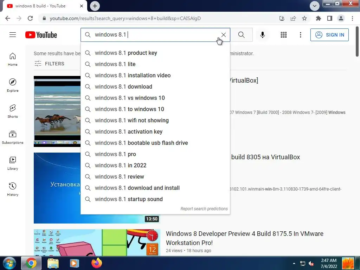Viewport: 360px width, 270px height.
Task: Open the Chrome extensions puzzle icon
Action: pos(318,18)
